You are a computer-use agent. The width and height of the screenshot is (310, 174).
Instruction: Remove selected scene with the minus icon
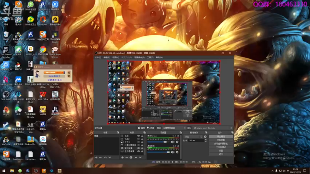pyautogui.click(x=100, y=157)
